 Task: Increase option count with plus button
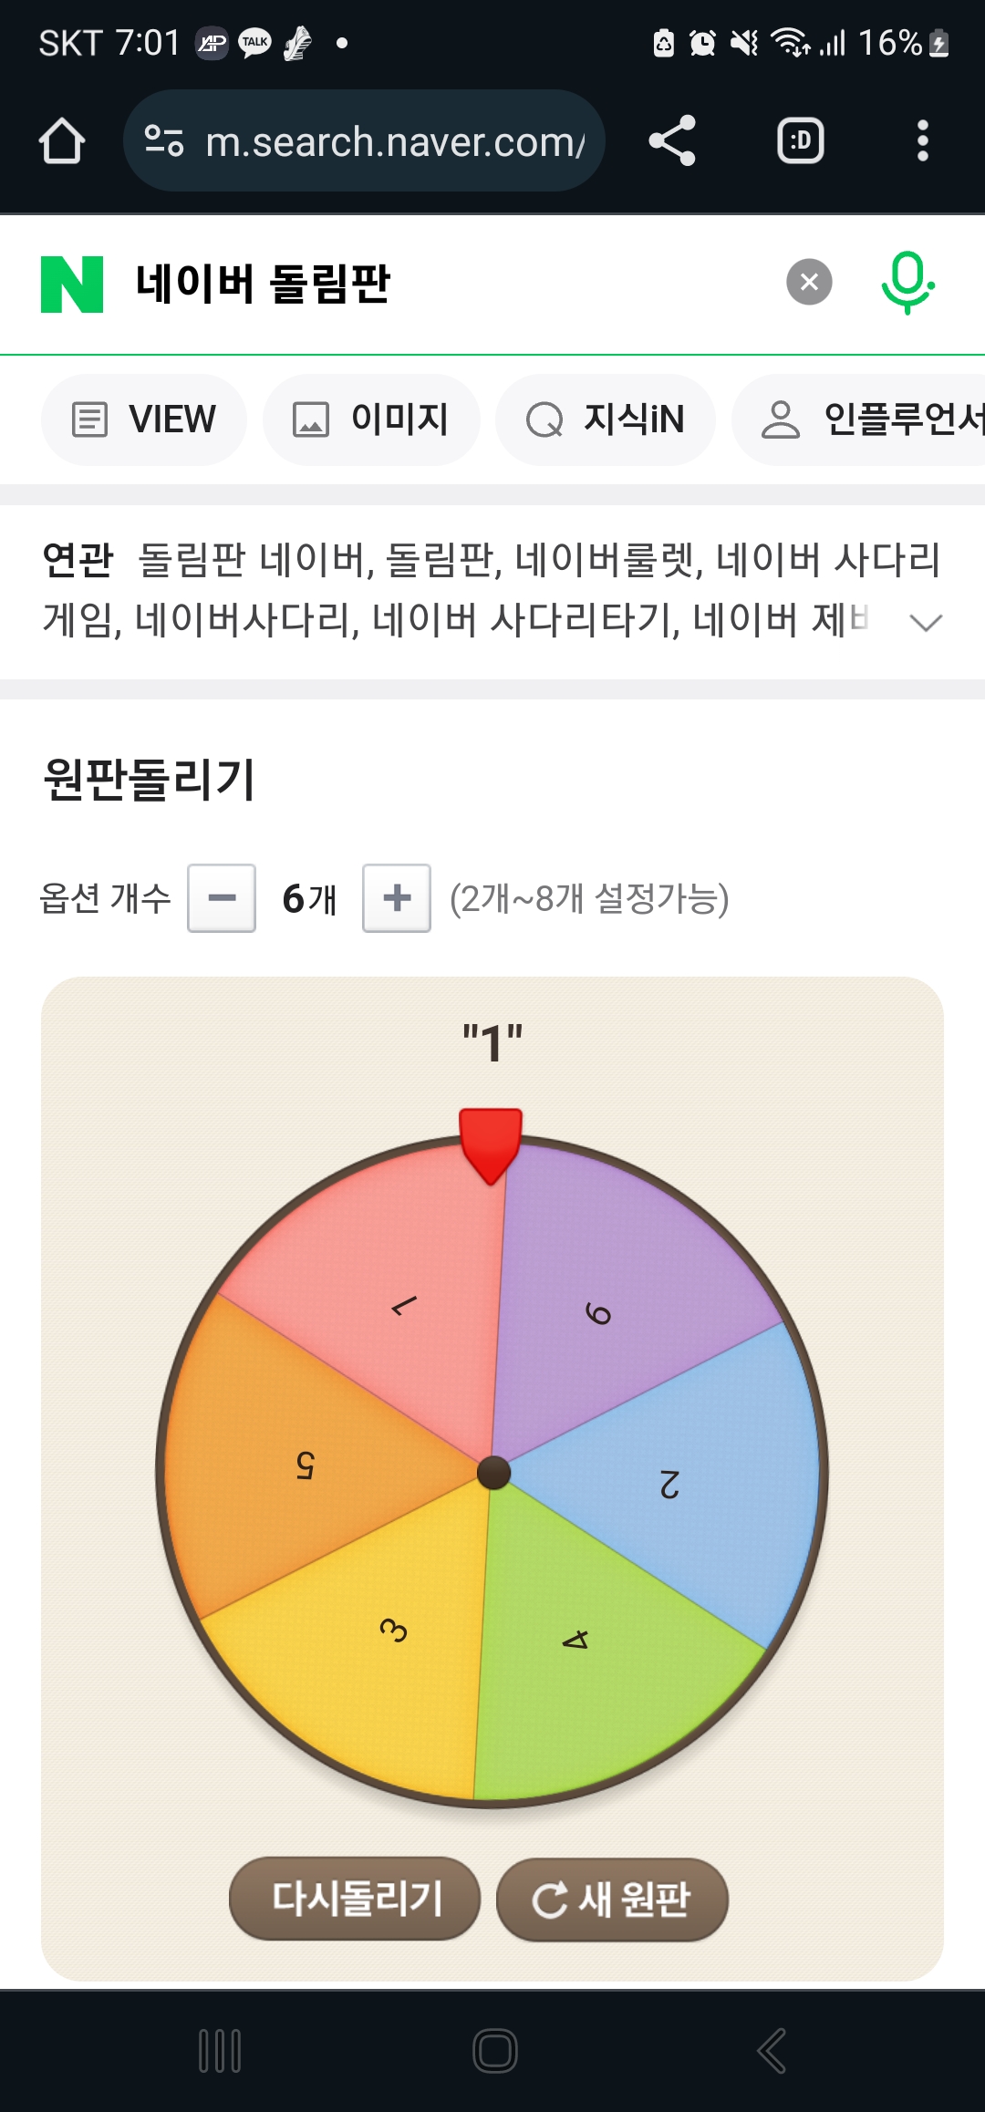click(x=397, y=898)
